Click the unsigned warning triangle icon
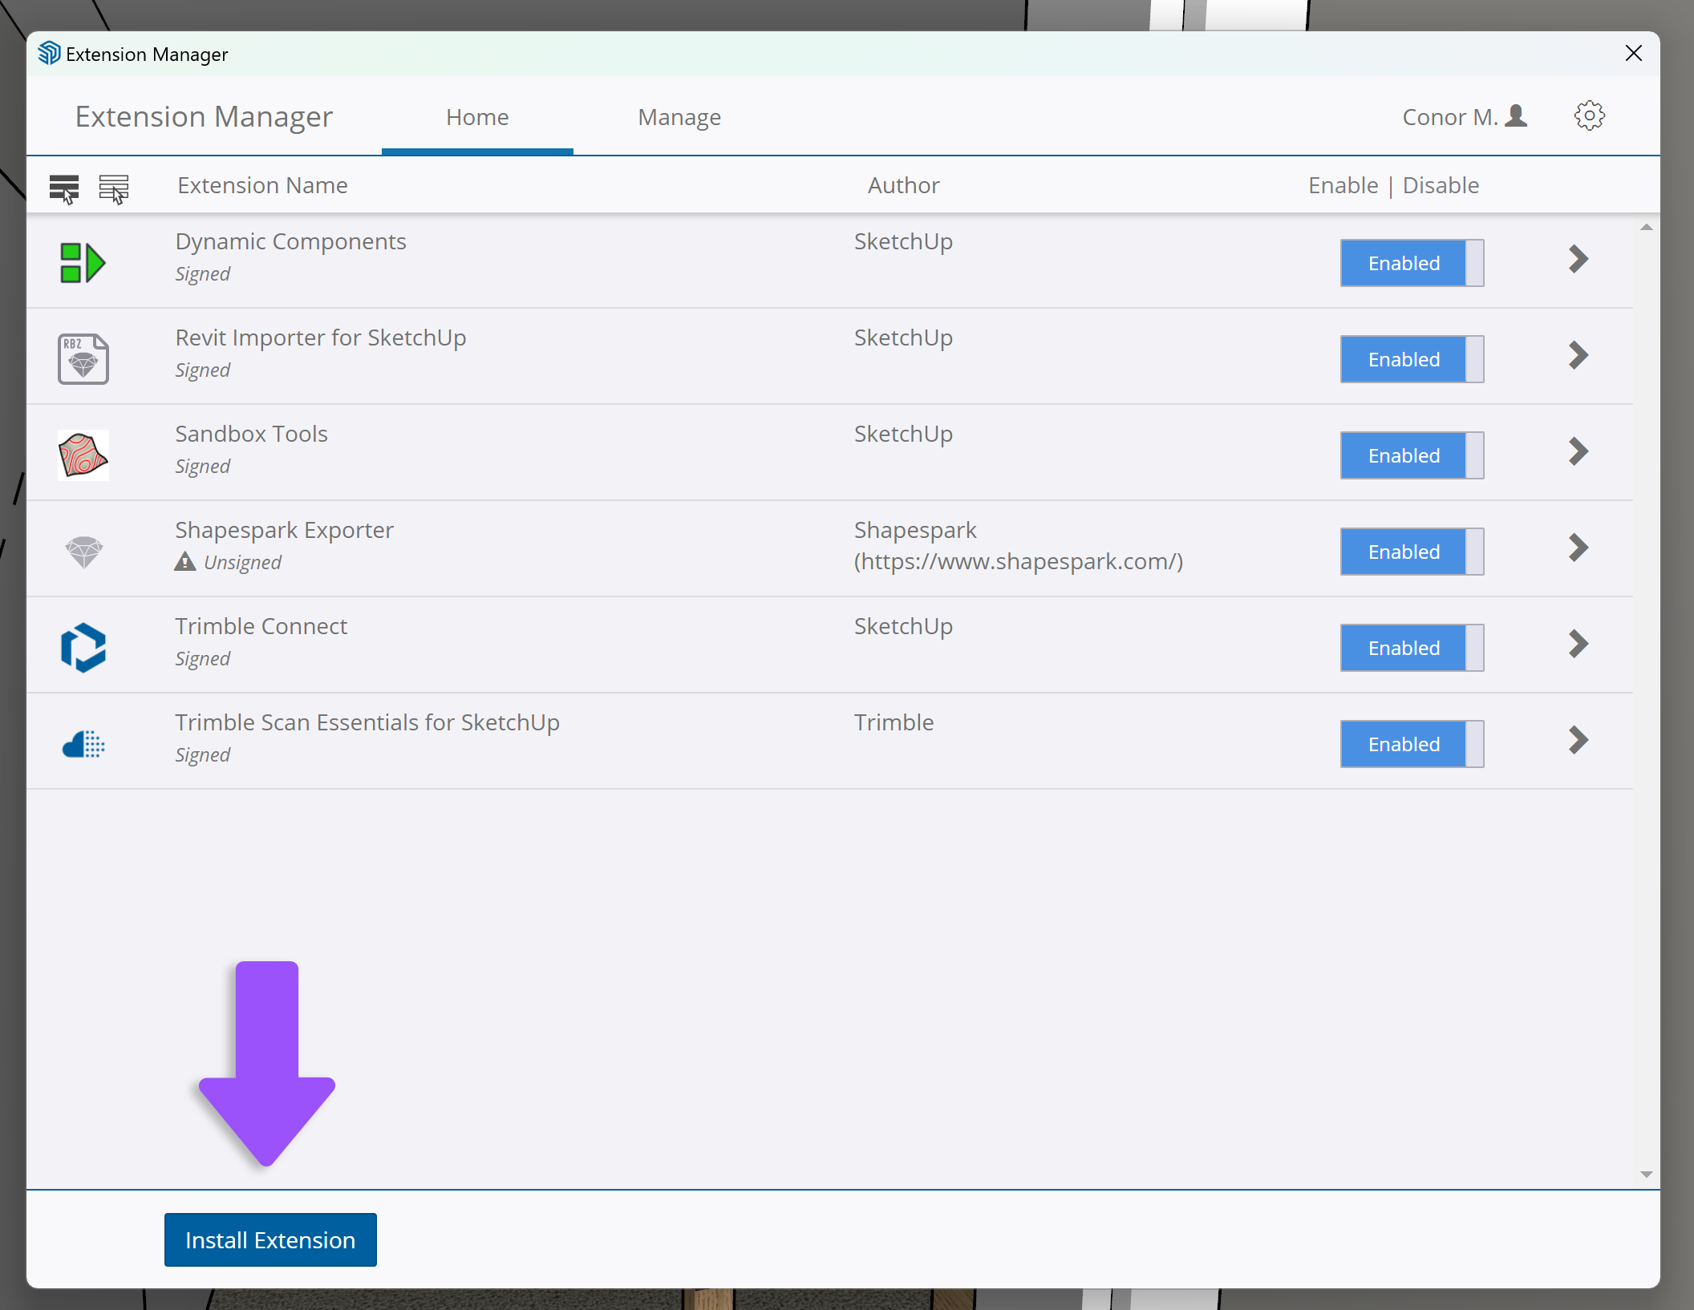 coord(185,561)
